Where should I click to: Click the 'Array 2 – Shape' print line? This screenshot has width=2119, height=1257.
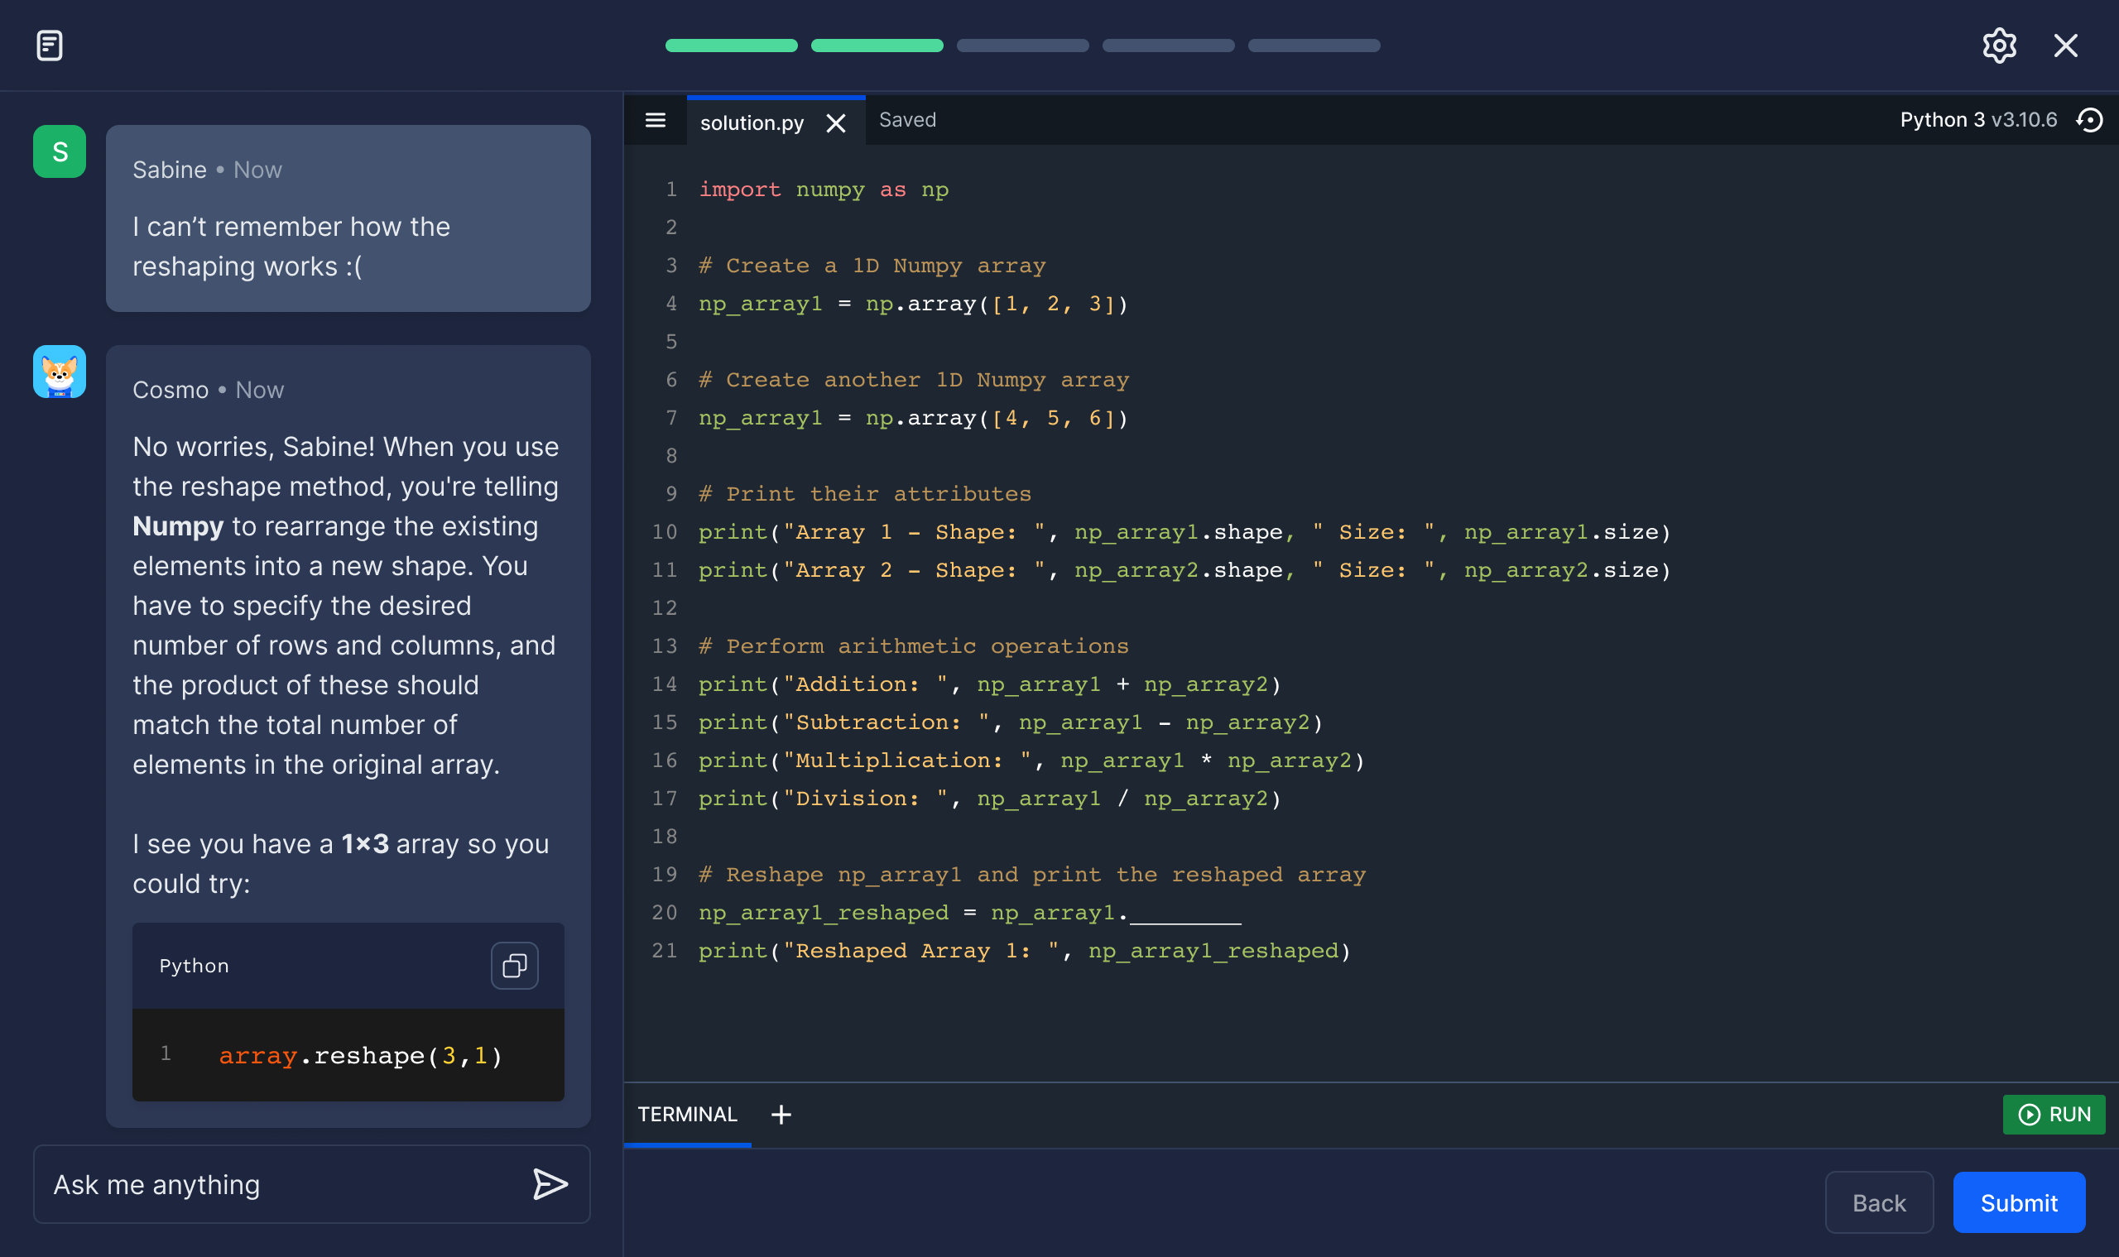[x=1184, y=571]
